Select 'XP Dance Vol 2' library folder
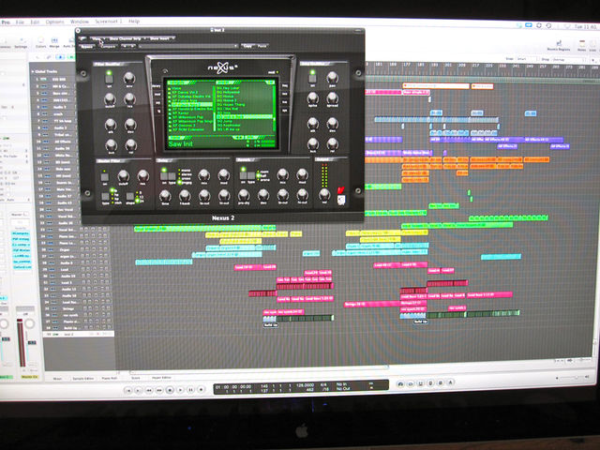The height and width of the screenshot is (450, 600). pos(186,93)
